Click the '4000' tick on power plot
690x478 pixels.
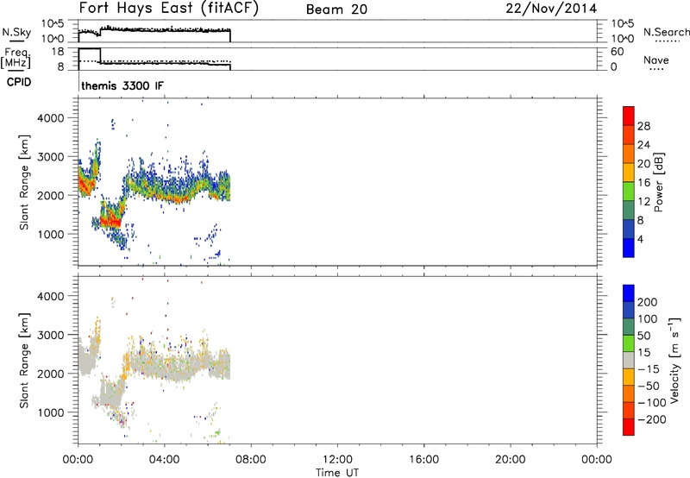tap(51, 118)
